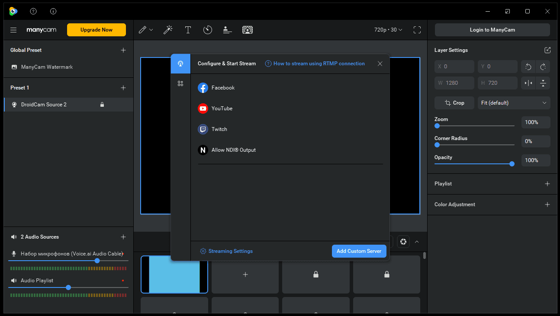560x316 pixels.
Task: Select Allow NDI Output option
Action: coord(227,150)
